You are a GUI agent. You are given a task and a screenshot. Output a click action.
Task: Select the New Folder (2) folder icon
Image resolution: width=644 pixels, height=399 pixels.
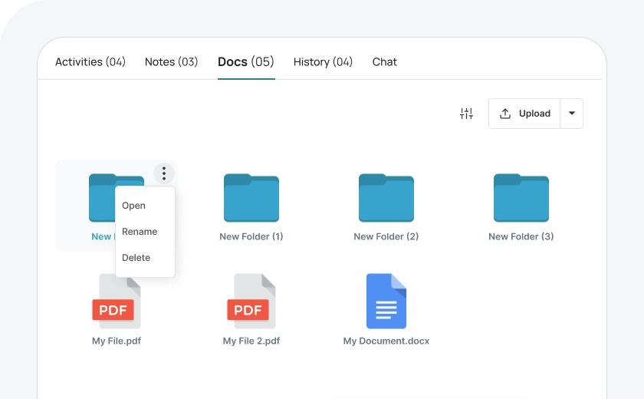pyautogui.click(x=386, y=198)
